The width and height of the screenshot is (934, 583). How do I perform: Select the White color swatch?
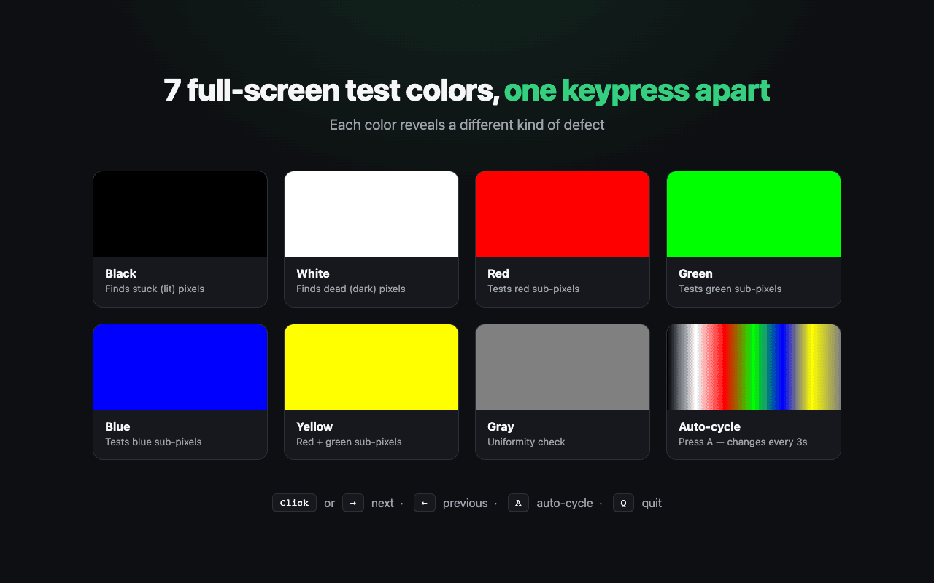(x=371, y=214)
